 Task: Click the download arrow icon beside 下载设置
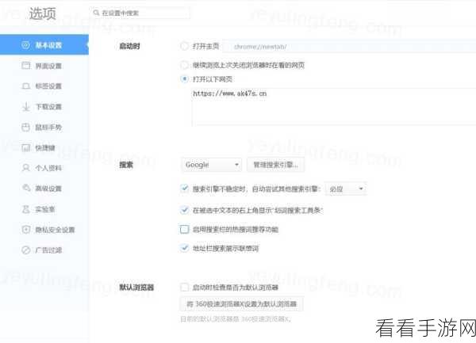(26, 107)
